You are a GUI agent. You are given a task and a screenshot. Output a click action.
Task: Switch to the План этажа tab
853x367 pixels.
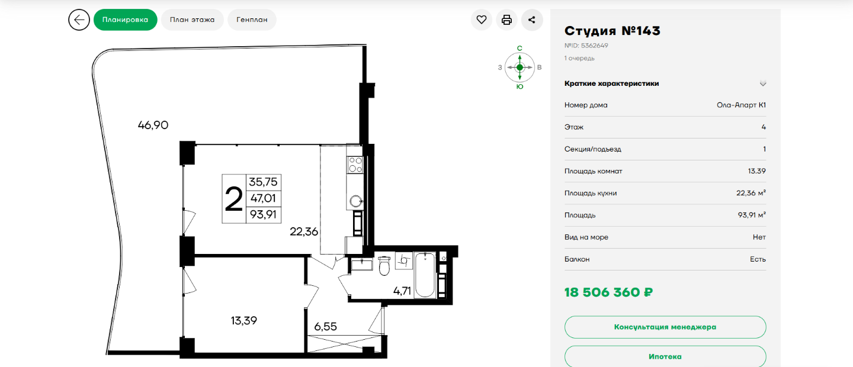click(192, 20)
